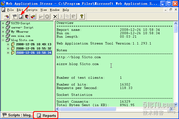Image resolution: width=179 pixels, height=119 pixels.
Task: Switch to the Scripts : blog.. tab
Action: (17, 115)
